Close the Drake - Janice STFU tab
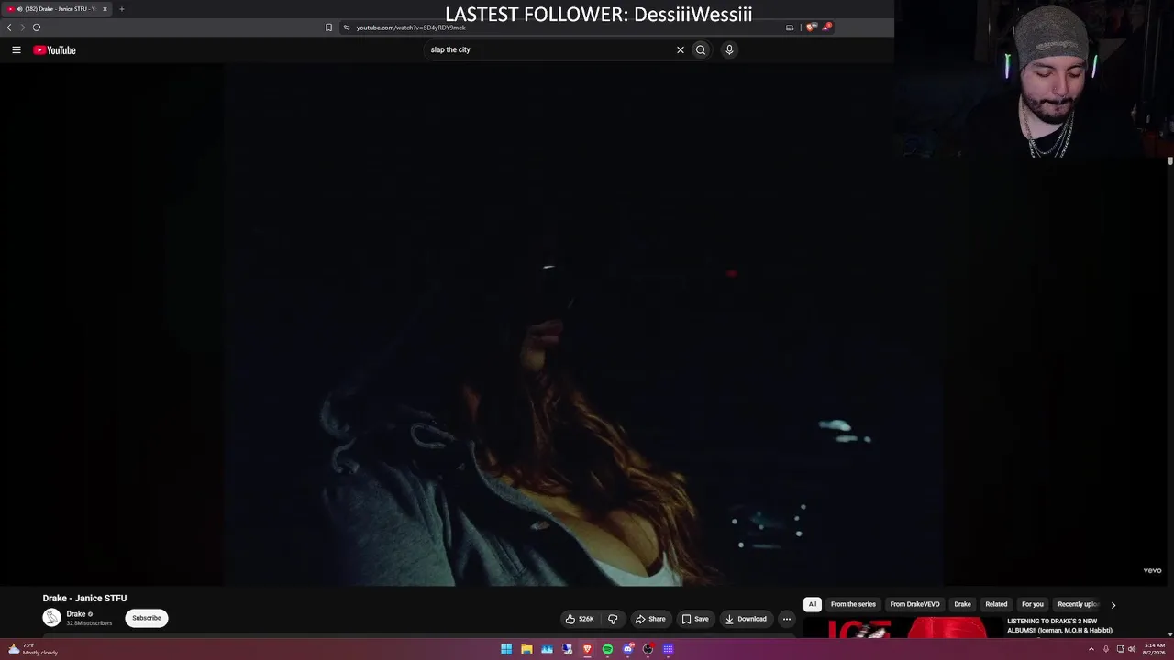 point(105,9)
